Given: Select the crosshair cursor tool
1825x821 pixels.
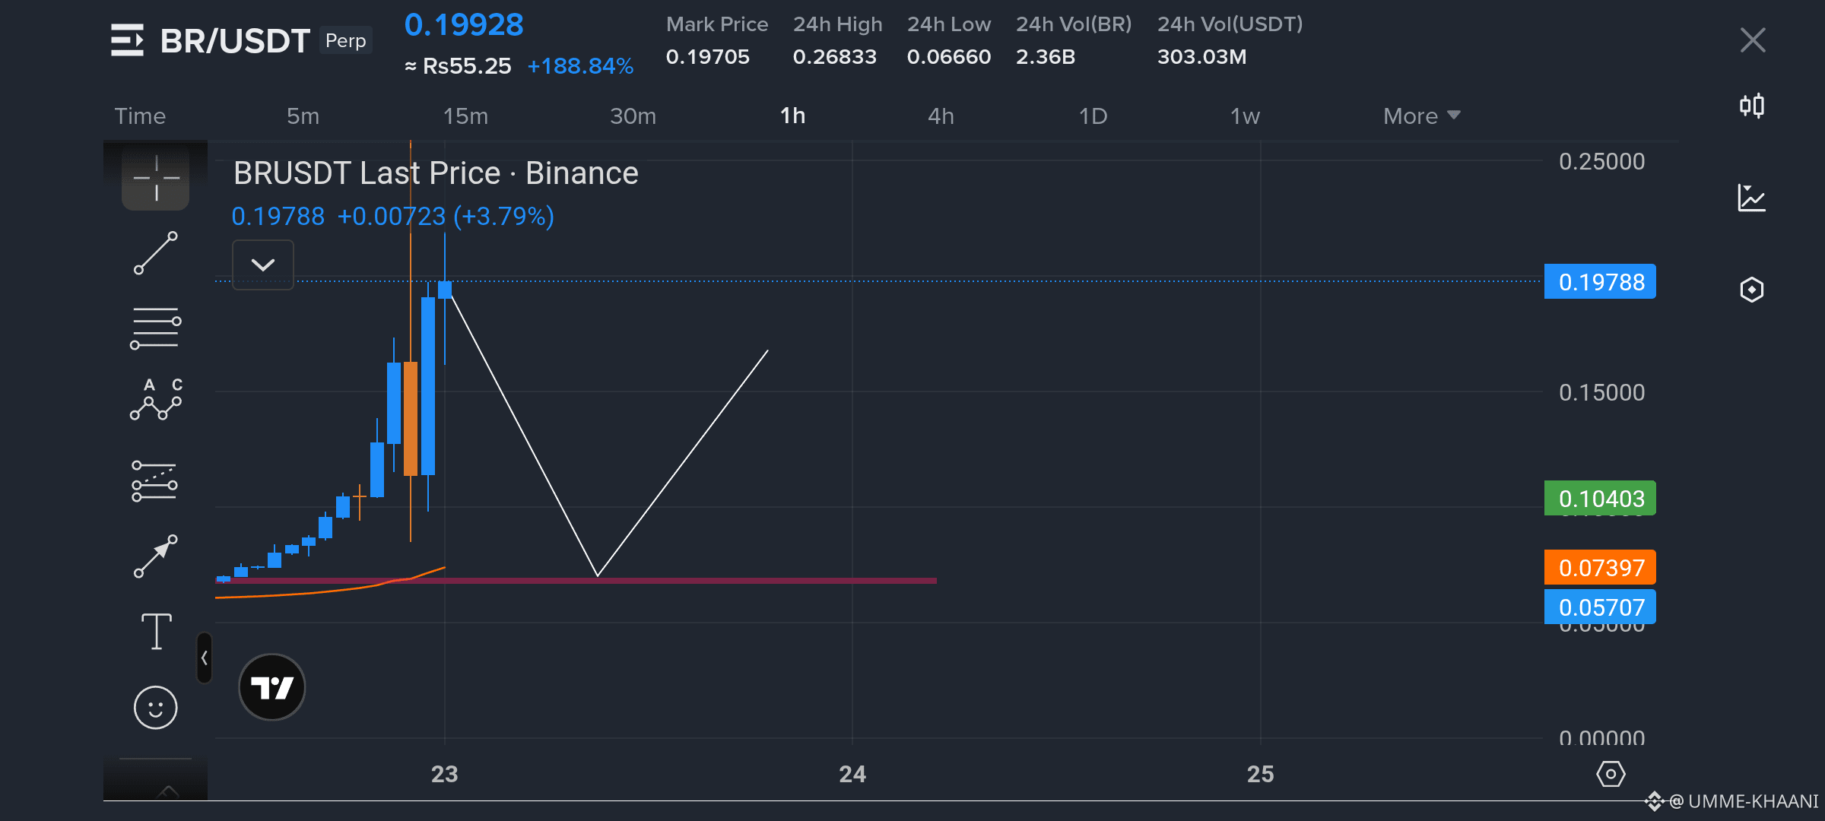Looking at the screenshot, I should click(x=156, y=178).
